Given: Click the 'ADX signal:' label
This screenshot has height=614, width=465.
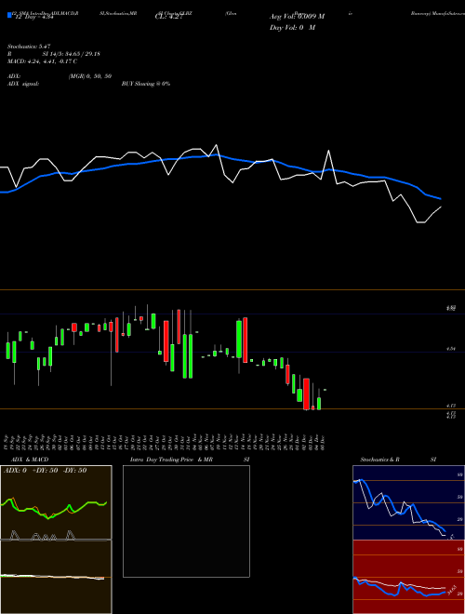Looking at the screenshot, I should tap(23, 84).
